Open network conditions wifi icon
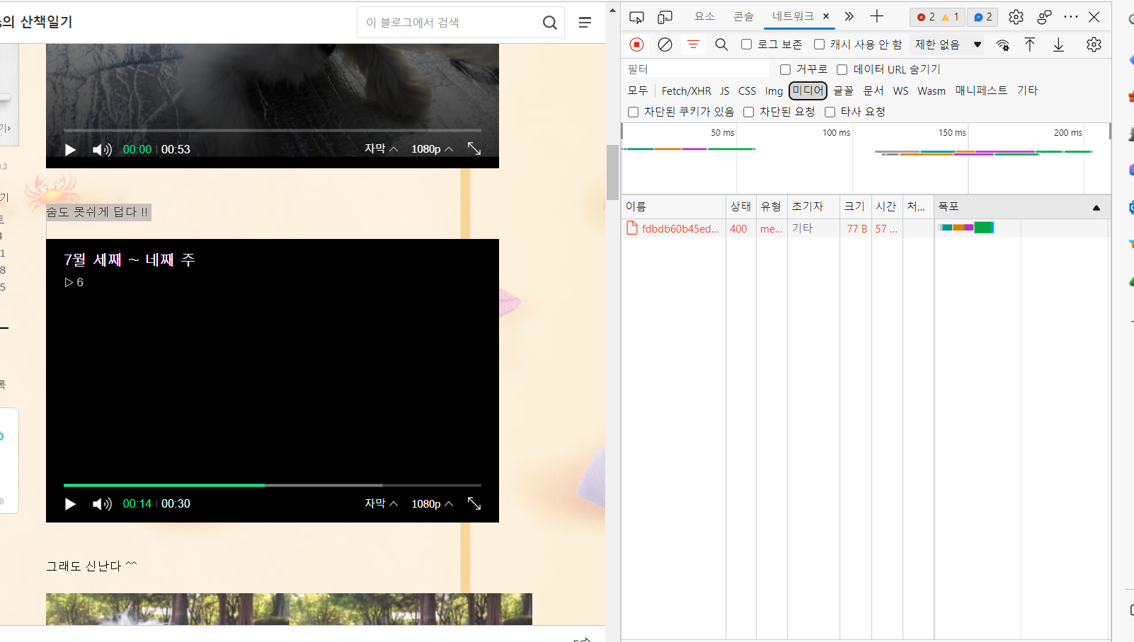This screenshot has width=1134, height=642. click(x=1002, y=45)
